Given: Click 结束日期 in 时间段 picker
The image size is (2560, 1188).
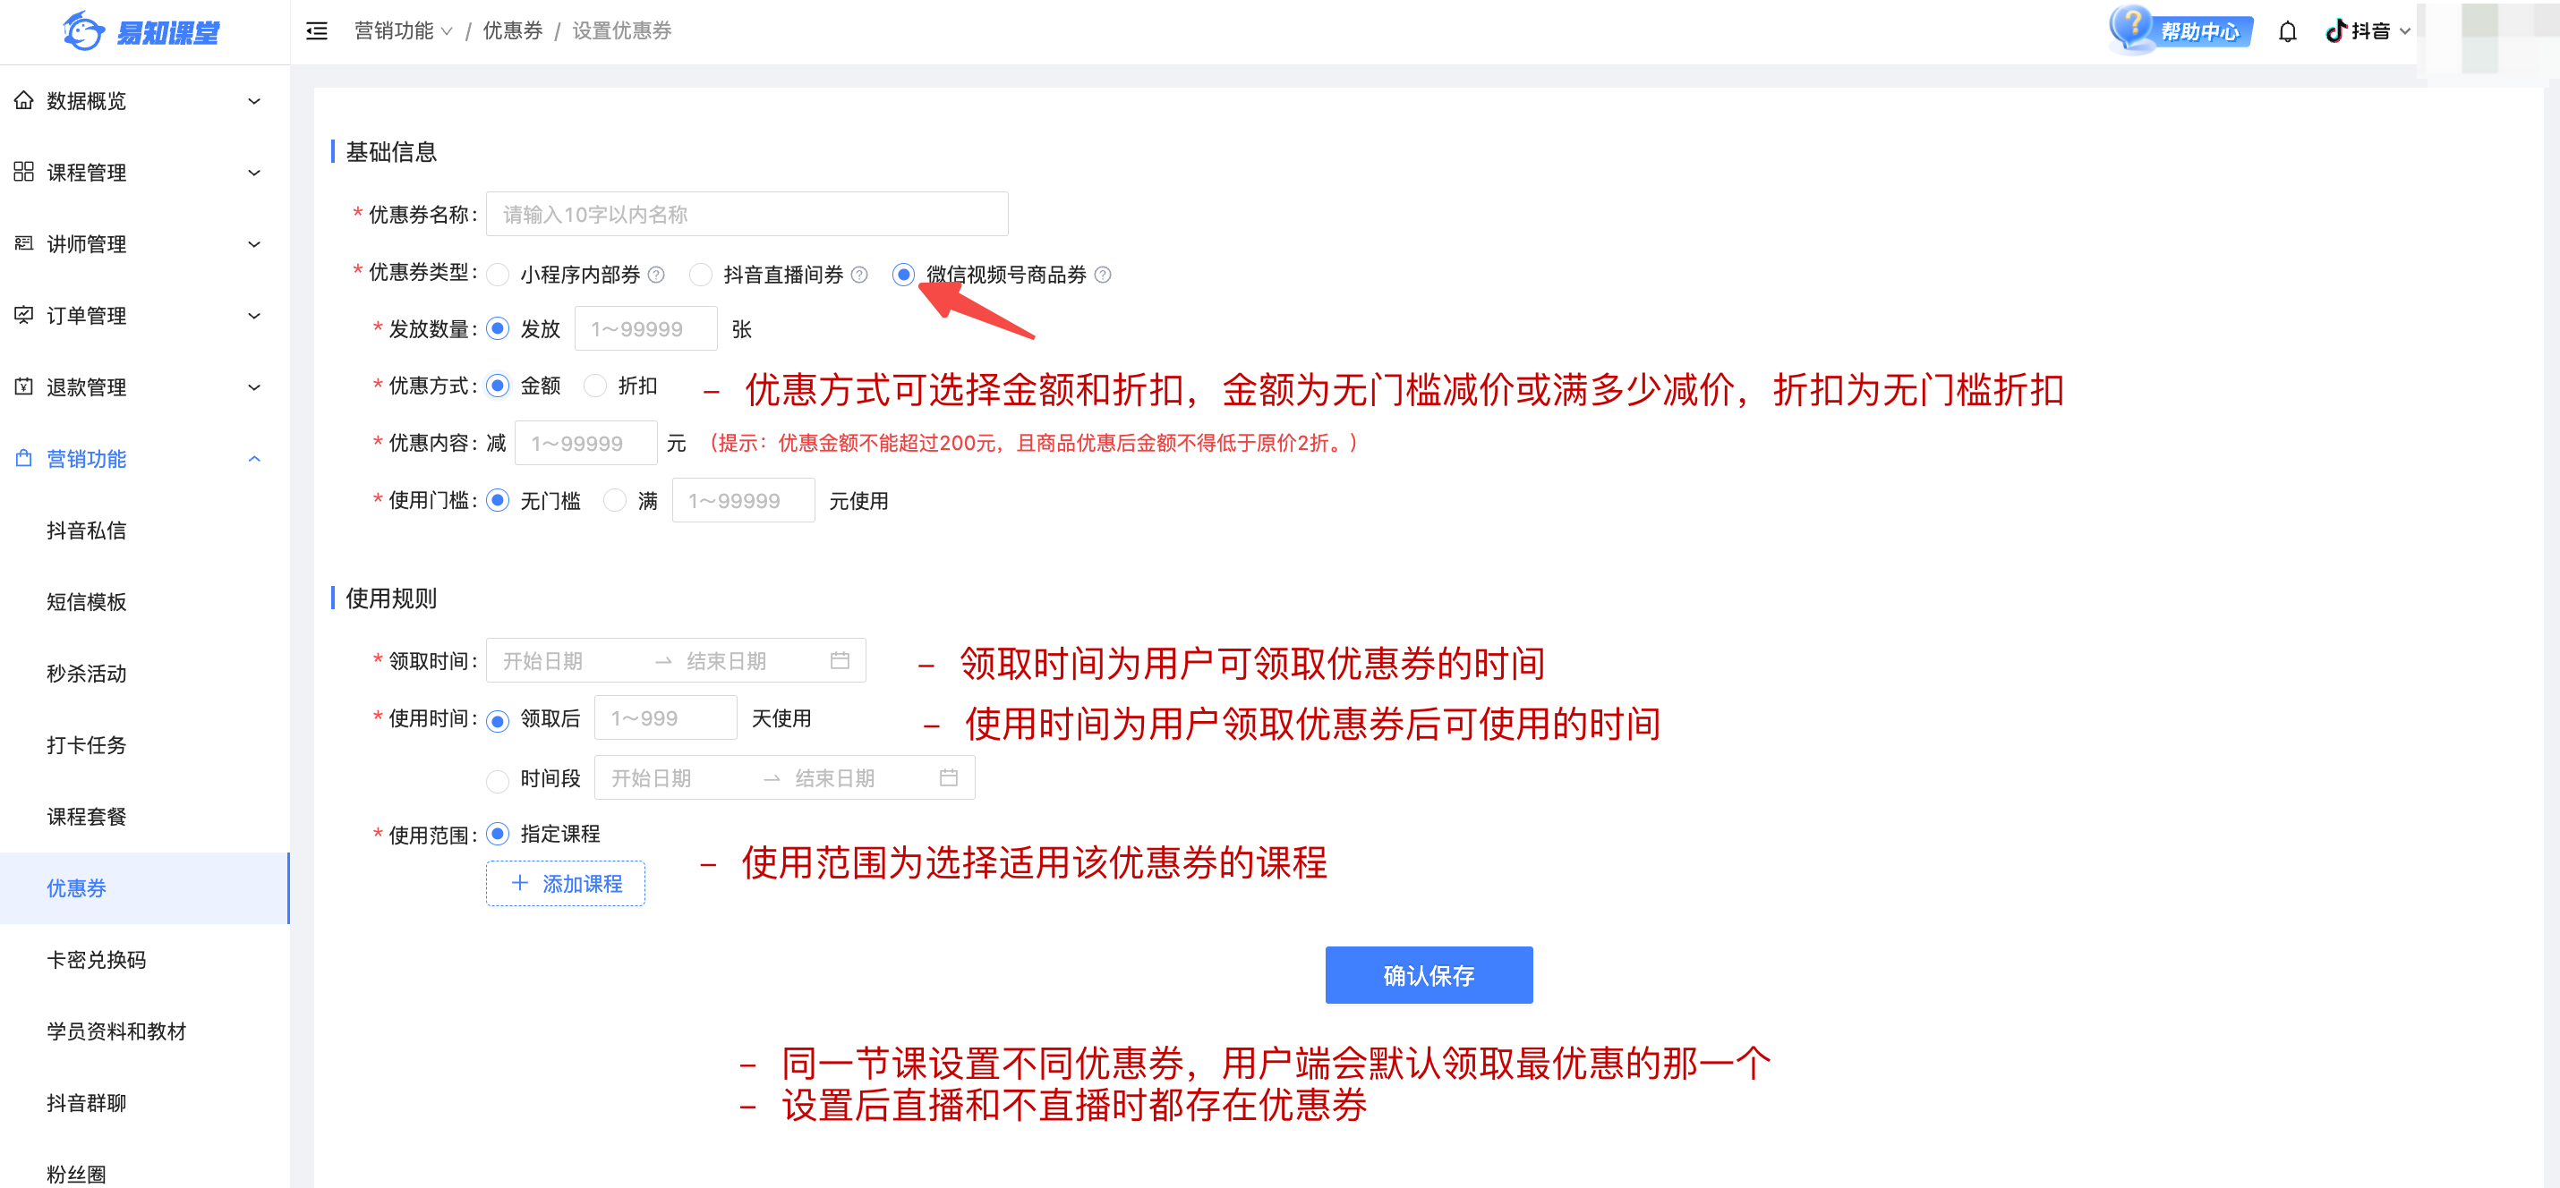Looking at the screenshot, I should 835,777.
